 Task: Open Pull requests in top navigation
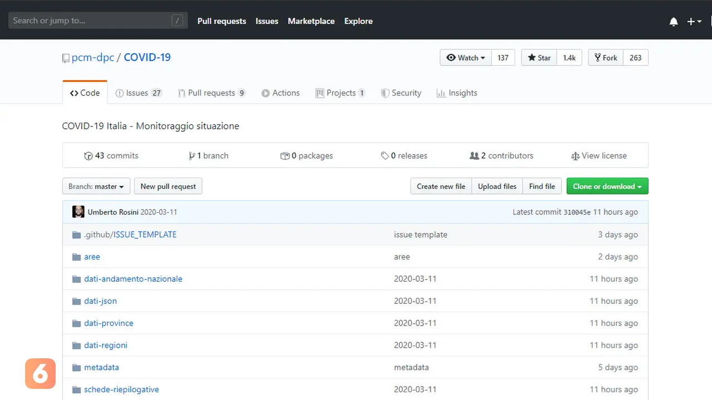point(221,21)
